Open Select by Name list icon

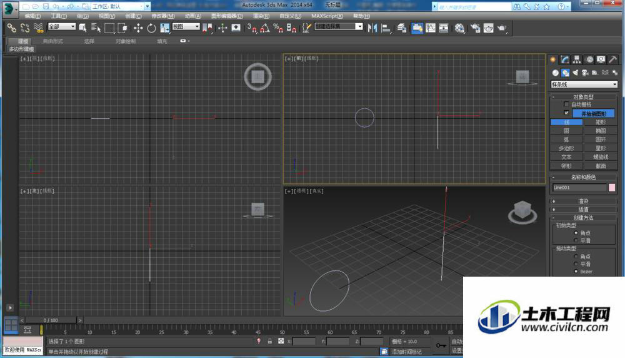[x=96, y=28]
